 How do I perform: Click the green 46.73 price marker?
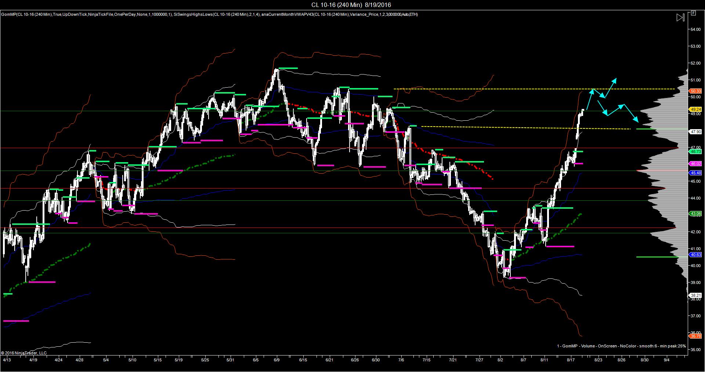point(696,151)
